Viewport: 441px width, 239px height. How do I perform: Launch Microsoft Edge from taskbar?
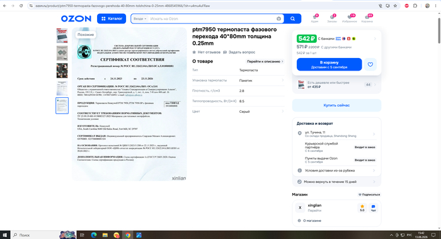tap(94, 235)
